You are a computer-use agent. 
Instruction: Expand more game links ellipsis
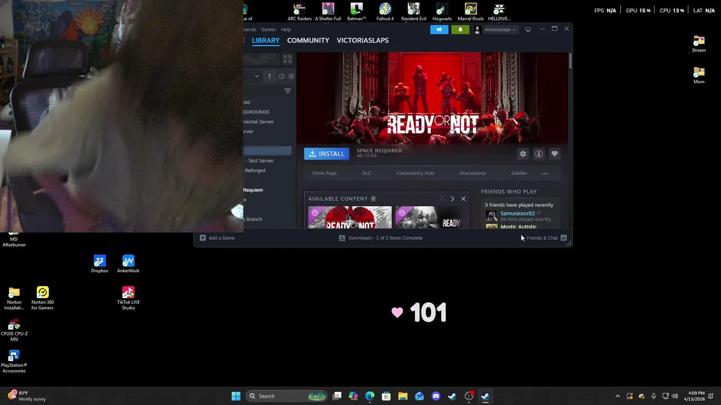click(545, 173)
